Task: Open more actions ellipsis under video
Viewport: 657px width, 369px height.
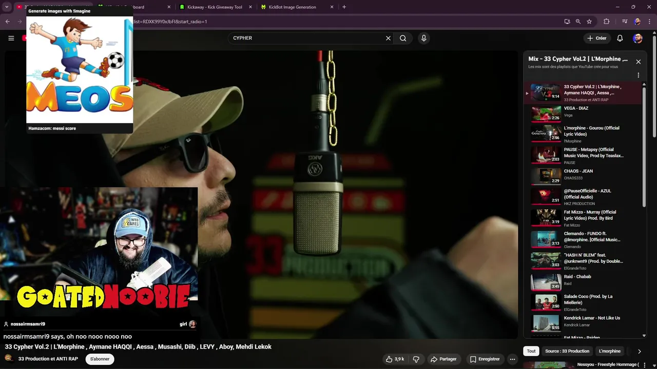Action: (x=512, y=359)
